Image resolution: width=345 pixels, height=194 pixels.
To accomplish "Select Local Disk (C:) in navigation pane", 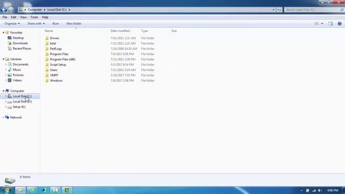I will [22, 96].
